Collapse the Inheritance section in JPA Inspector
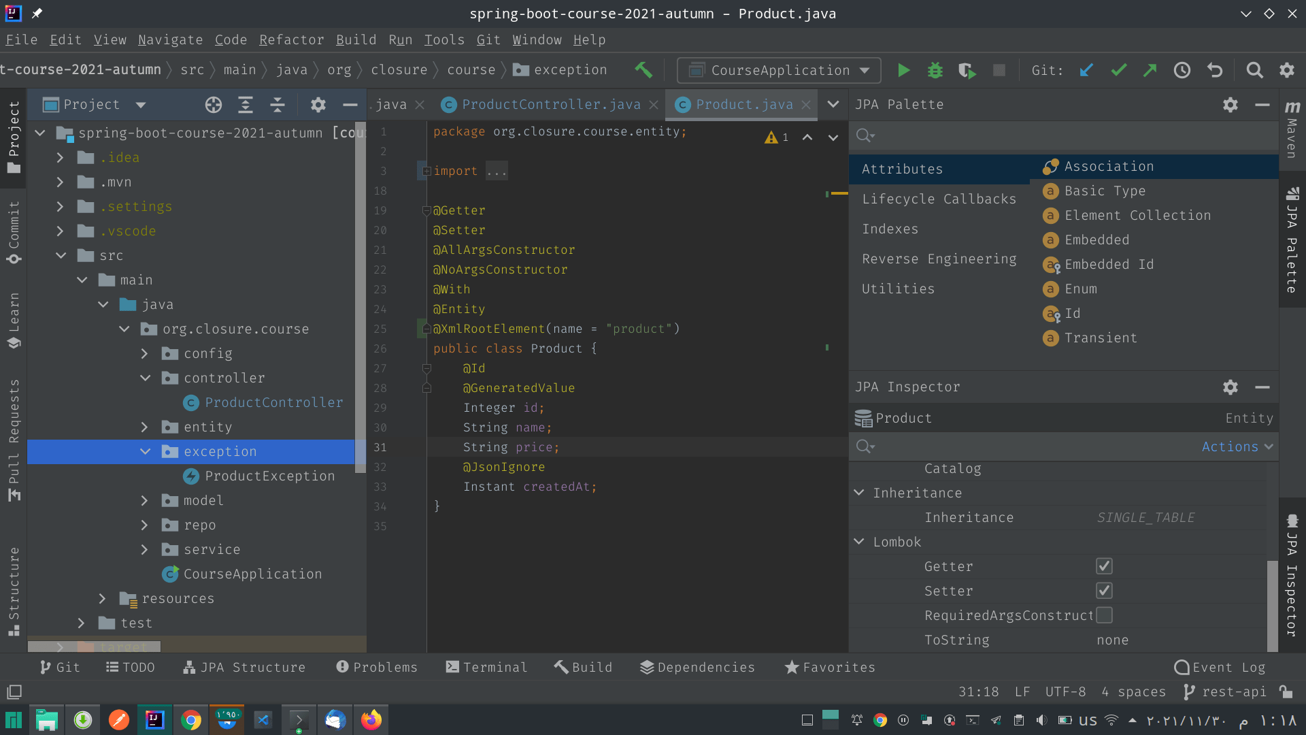The image size is (1306, 735). [858, 492]
